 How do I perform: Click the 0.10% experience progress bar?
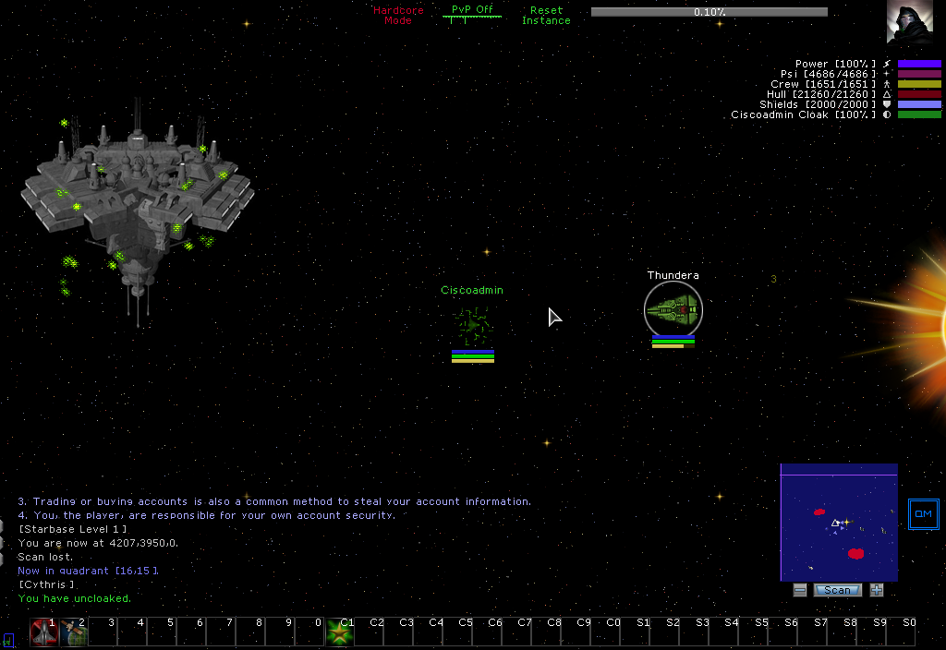click(x=709, y=12)
